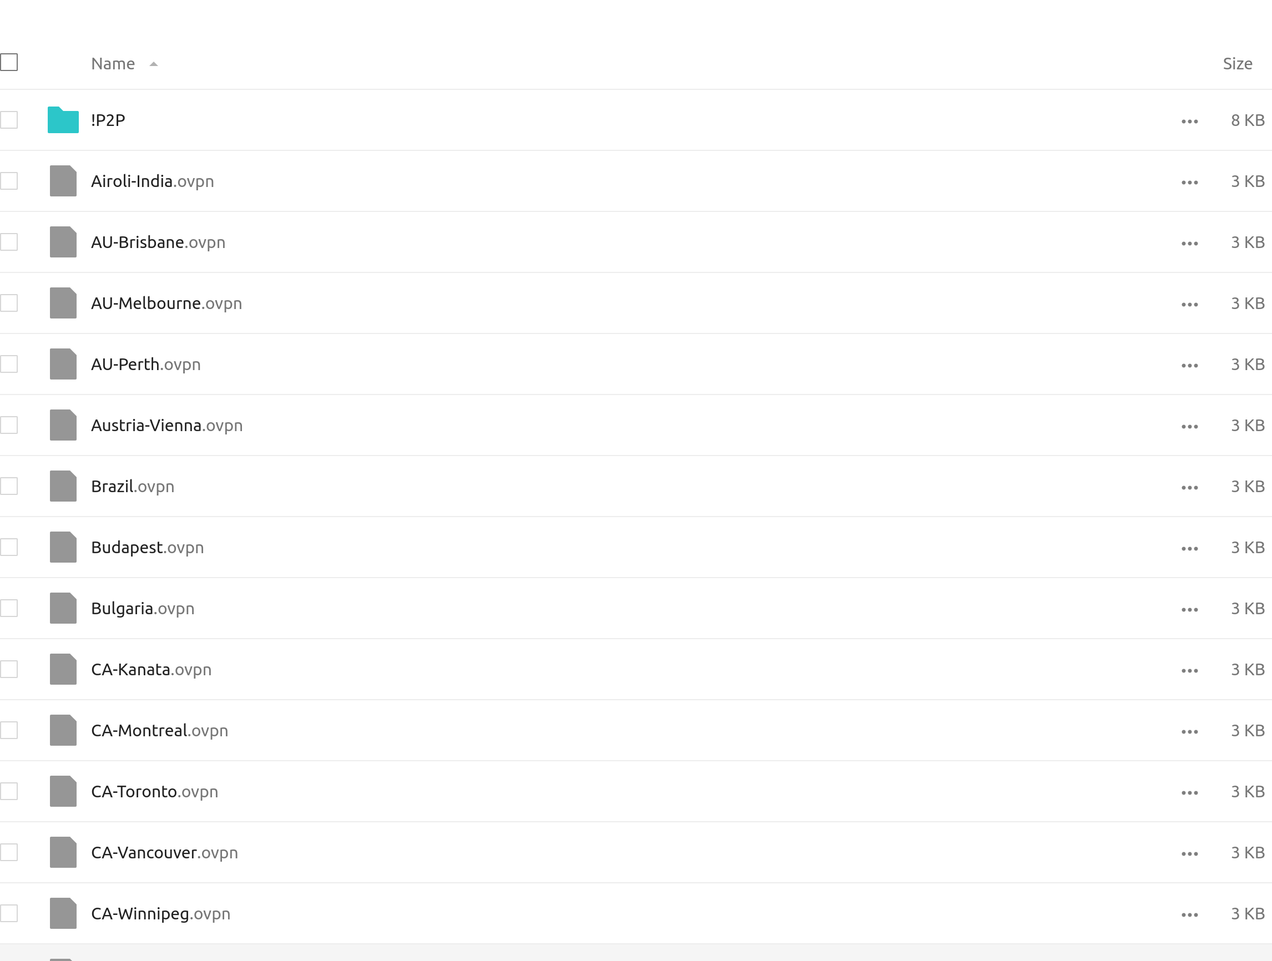Open the actions menu for CA-Kanata.ovpn
This screenshot has width=1272, height=961.
(1189, 669)
